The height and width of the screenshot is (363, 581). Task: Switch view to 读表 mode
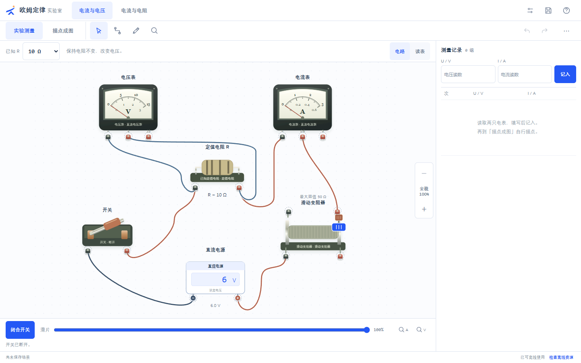pos(420,51)
